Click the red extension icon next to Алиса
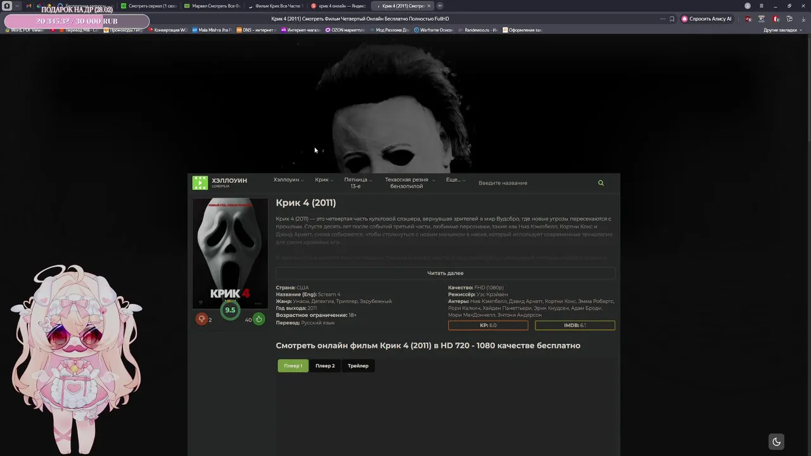 (748, 19)
